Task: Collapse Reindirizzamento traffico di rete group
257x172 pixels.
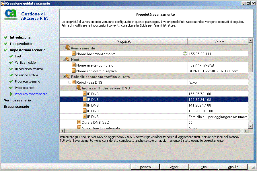Action: [x=64, y=77]
